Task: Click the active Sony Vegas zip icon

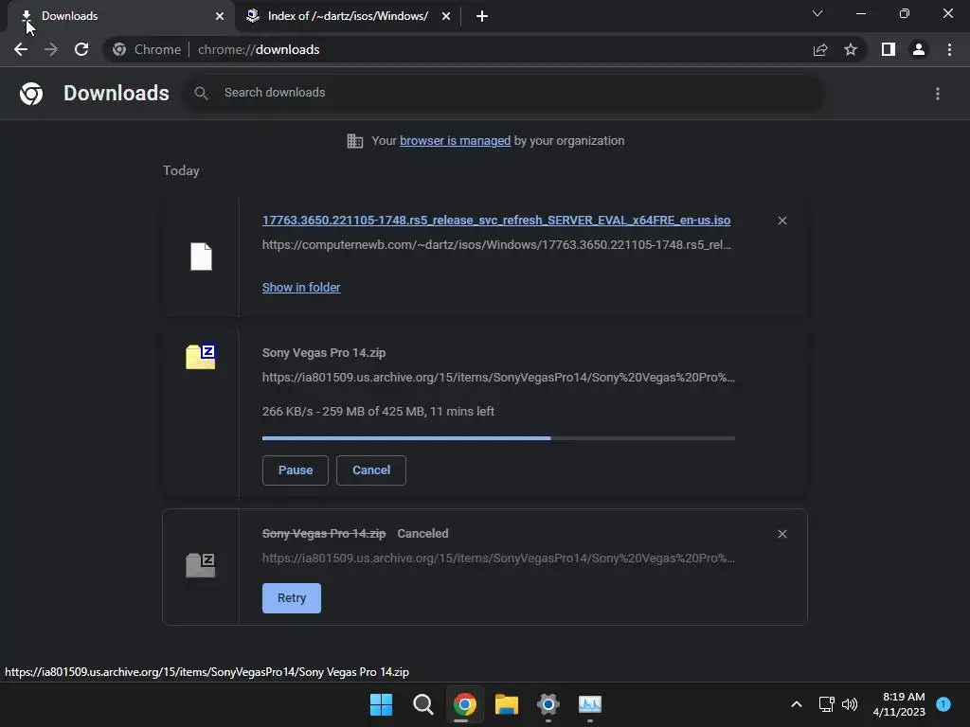Action: click(201, 357)
